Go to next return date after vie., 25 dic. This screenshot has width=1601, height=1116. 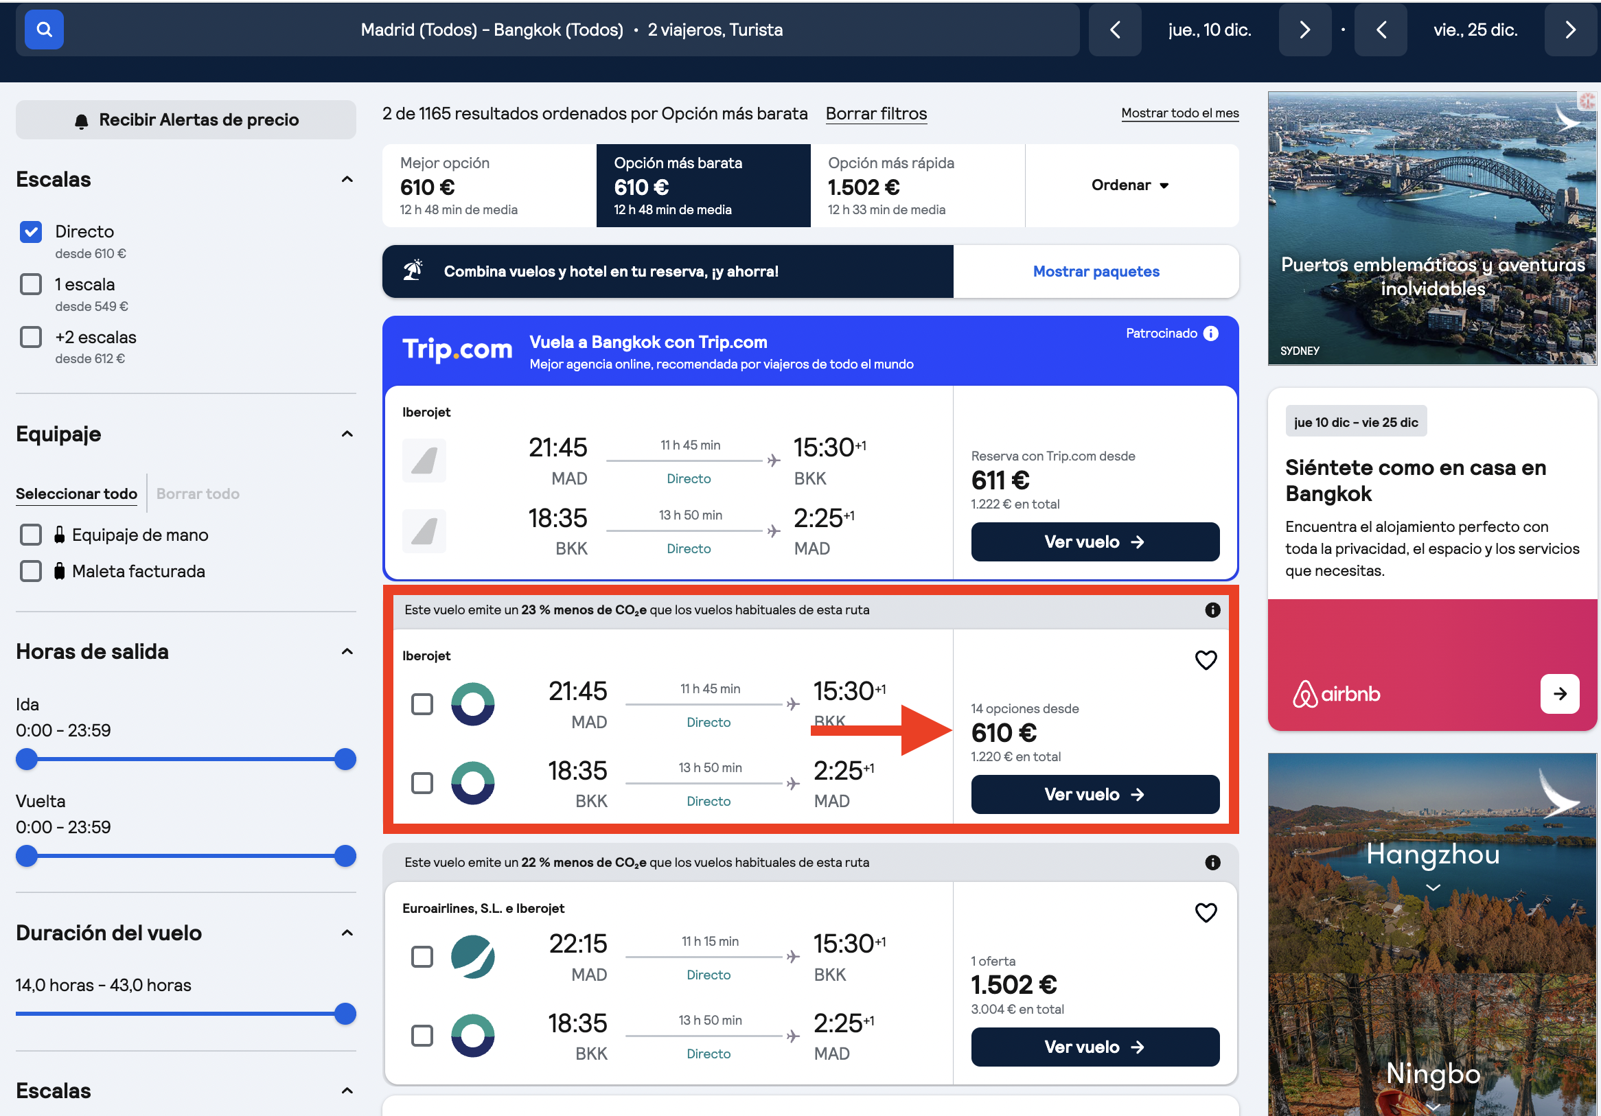click(x=1570, y=30)
